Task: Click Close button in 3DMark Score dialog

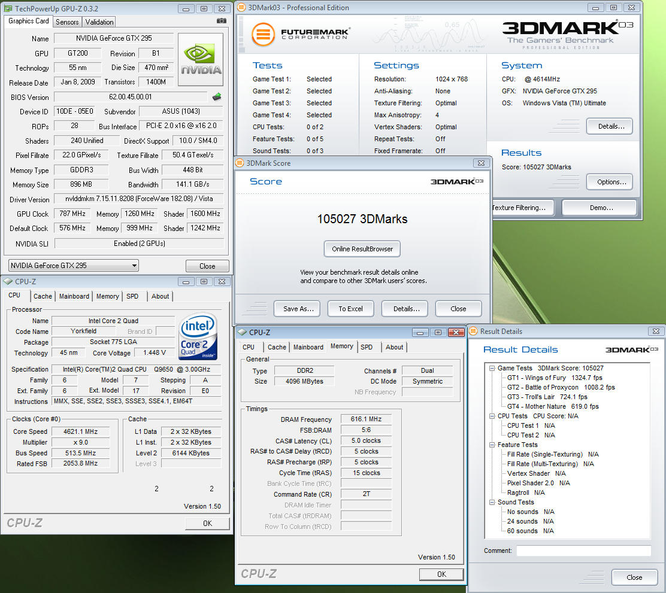Action: click(x=458, y=309)
